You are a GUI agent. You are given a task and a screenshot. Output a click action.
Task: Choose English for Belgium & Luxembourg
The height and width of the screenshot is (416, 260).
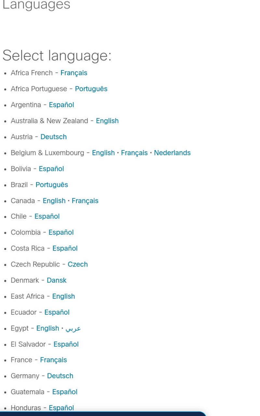103,153
